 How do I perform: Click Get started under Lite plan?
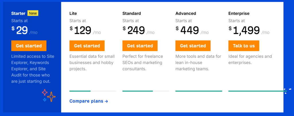pyautogui.click(x=87, y=46)
